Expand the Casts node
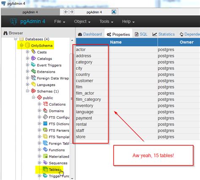The height and width of the screenshot is (180, 200). point(27,52)
